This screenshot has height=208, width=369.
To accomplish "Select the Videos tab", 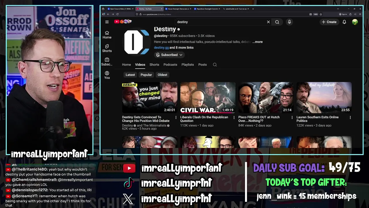I will click(x=140, y=65).
